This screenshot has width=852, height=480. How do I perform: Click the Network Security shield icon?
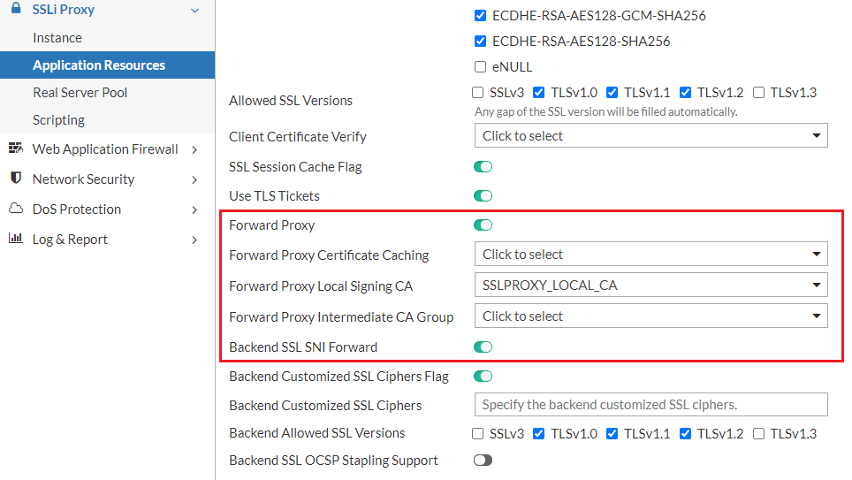(x=16, y=179)
